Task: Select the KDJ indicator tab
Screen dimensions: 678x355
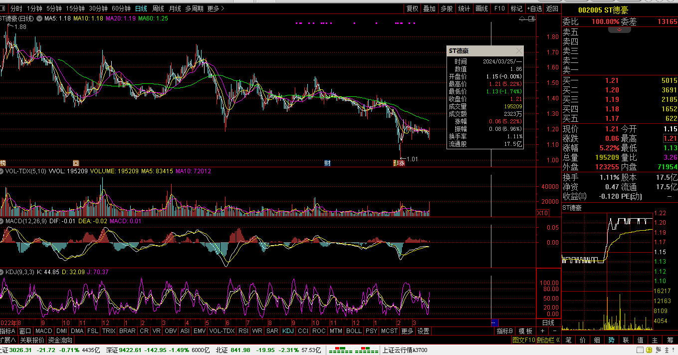Action: point(288,331)
